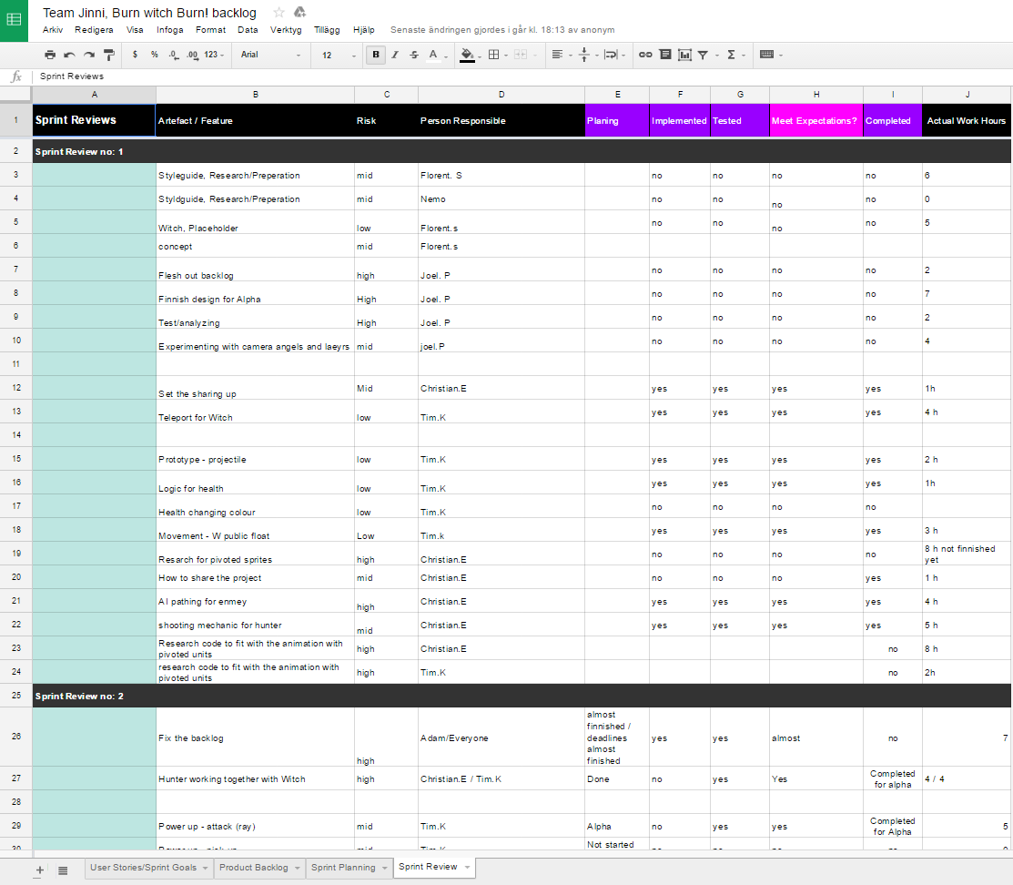The width and height of the screenshot is (1013, 885).
Task: Click the paint format roller icon
Action: coord(109,55)
